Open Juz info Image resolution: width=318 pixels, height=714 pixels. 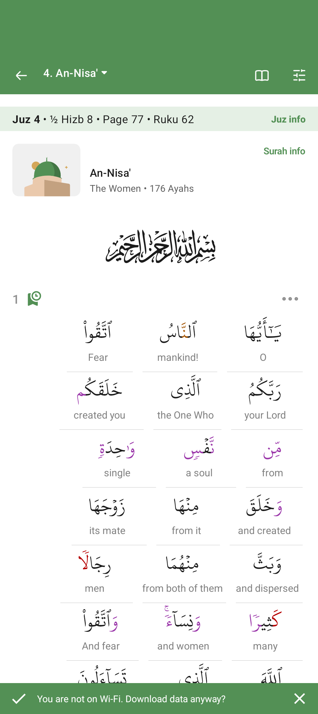(288, 119)
